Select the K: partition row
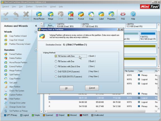This screenshot has width=161, height=121. (103, 102)
